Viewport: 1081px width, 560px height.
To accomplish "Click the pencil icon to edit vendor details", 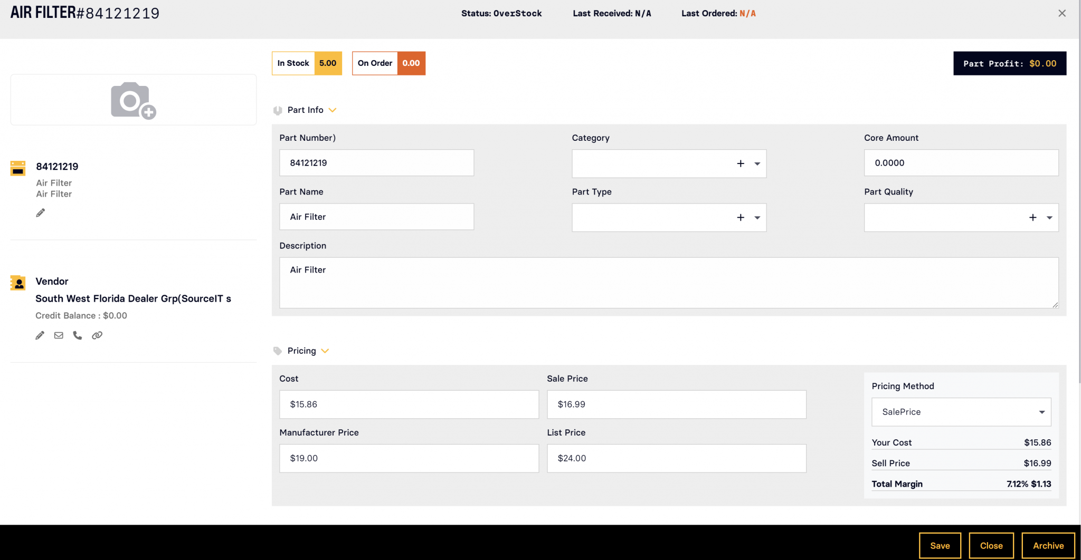I will point(40,335).
